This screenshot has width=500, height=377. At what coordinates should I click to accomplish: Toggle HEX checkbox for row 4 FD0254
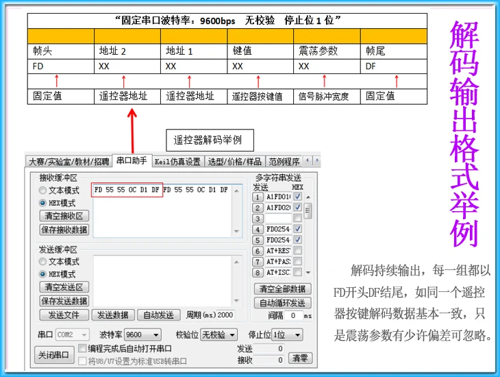(297, 229)
